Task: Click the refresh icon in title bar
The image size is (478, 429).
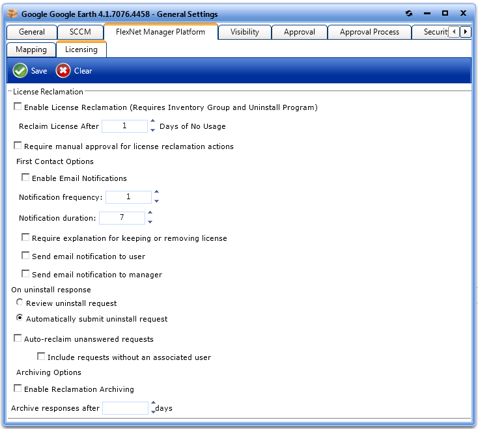Action: [409, 14]
